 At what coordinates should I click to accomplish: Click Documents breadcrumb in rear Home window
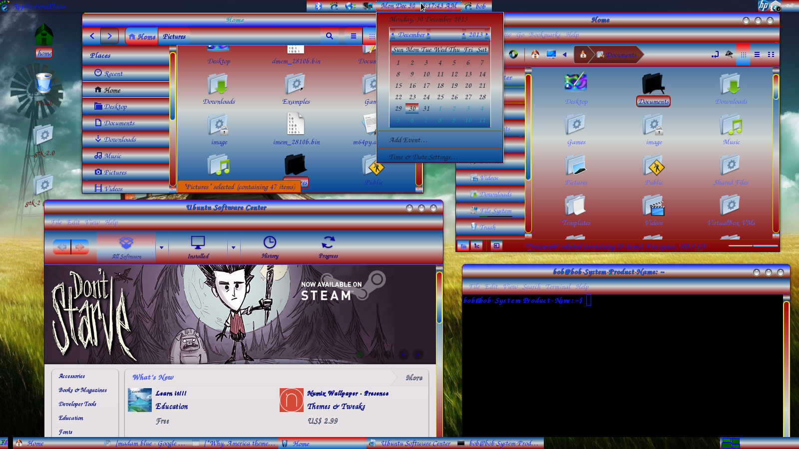(617, 55)
